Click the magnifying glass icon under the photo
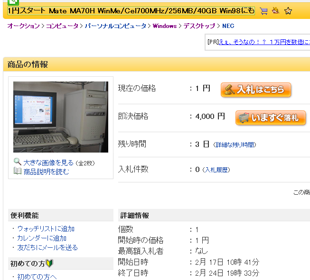Image resolution: width=310 pixels, height=280 pixels. click(x=18, y=162)
